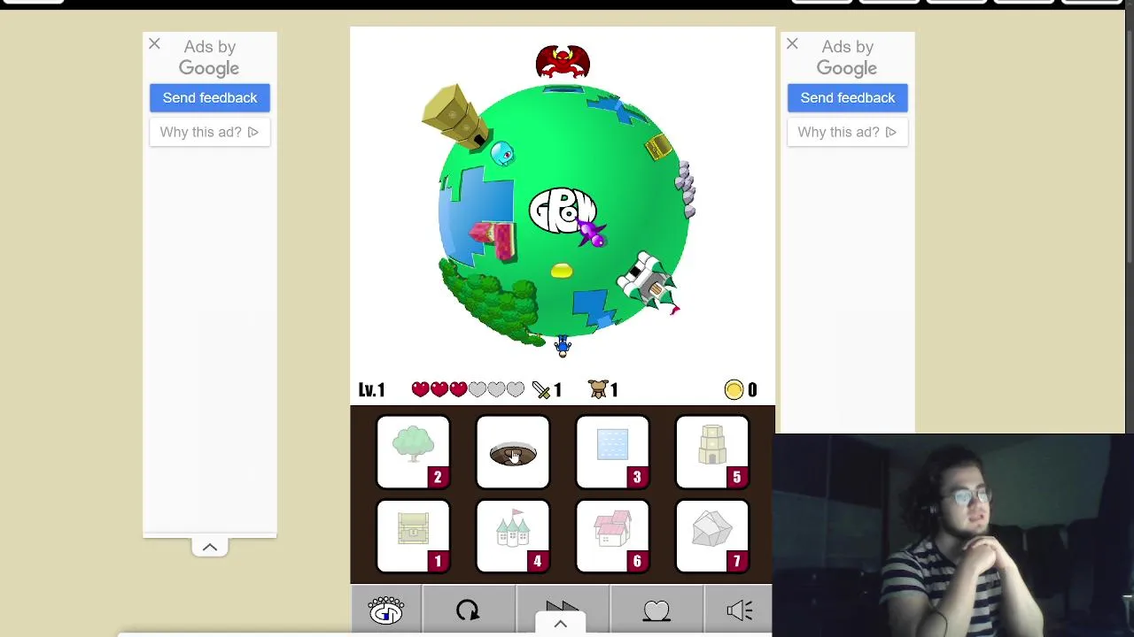Expand the chevron below the left ad
The height and width of the screenshot is (637, 1134).
click(210, 548)
